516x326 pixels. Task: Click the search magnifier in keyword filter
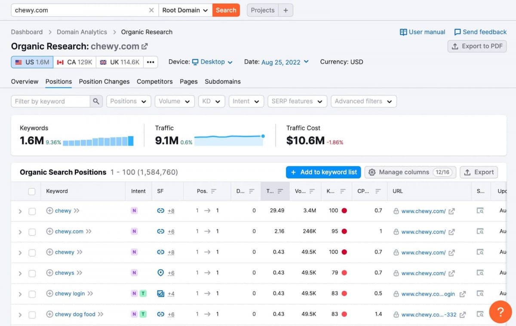(x=96, y=101)
